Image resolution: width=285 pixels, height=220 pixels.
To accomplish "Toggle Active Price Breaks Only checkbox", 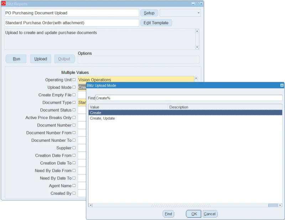I will pos(74,118).
